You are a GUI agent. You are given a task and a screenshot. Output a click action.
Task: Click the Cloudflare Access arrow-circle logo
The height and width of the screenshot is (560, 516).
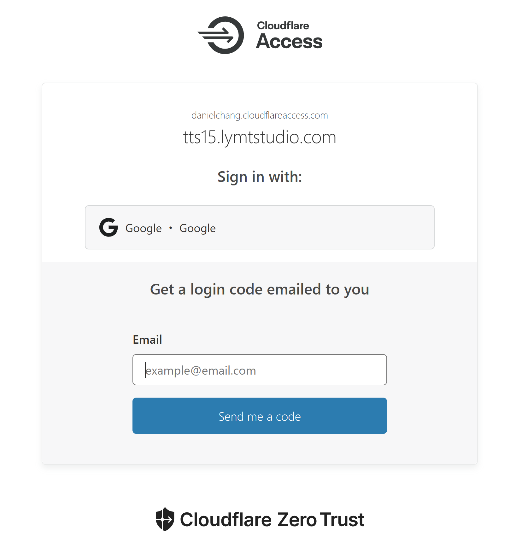222,35
